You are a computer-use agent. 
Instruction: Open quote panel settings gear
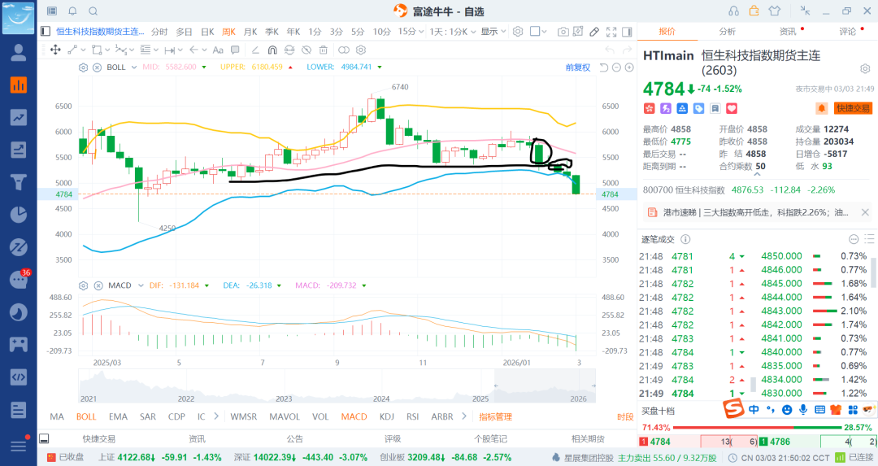[x=865, y=69]
